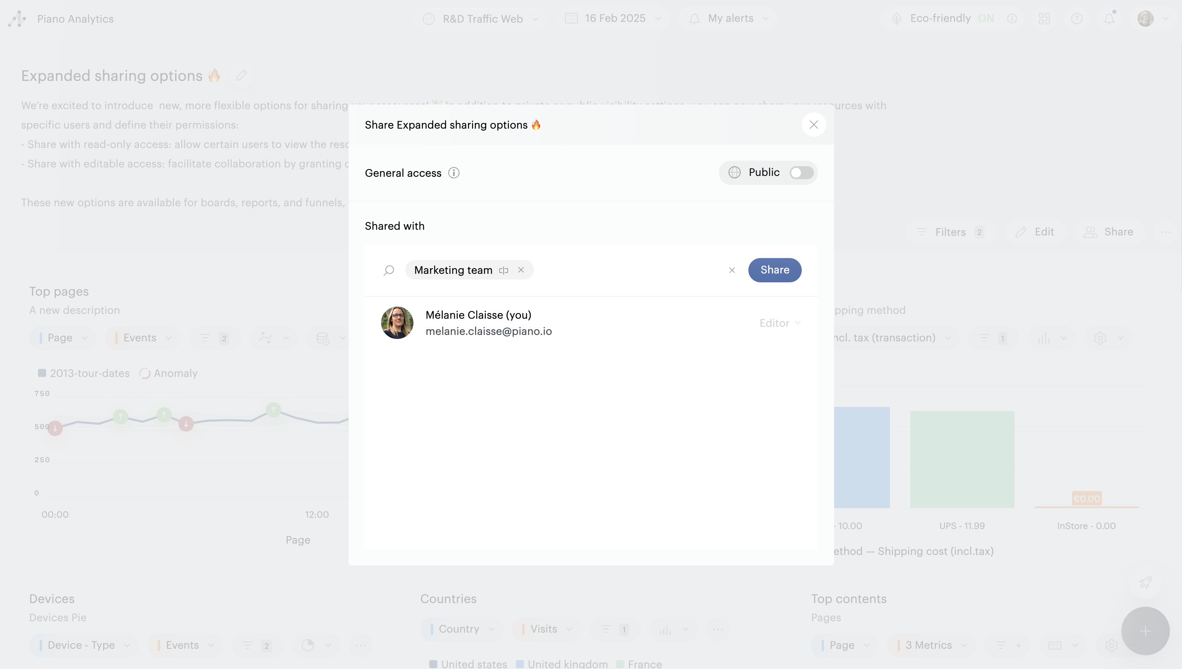Click the search magnifier icon
The height and width of the screenshot is (669, 1182).
(389, 270)
